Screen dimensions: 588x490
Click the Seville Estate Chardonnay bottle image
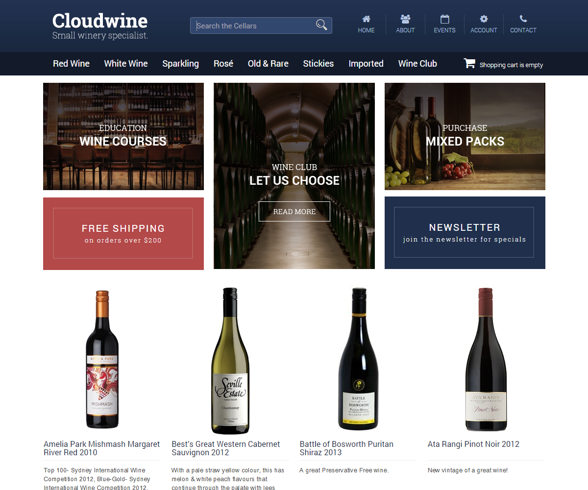230,361
